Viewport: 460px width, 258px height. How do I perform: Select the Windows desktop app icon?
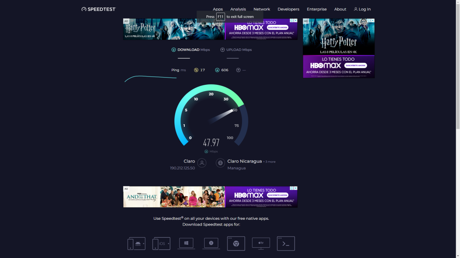186,243
